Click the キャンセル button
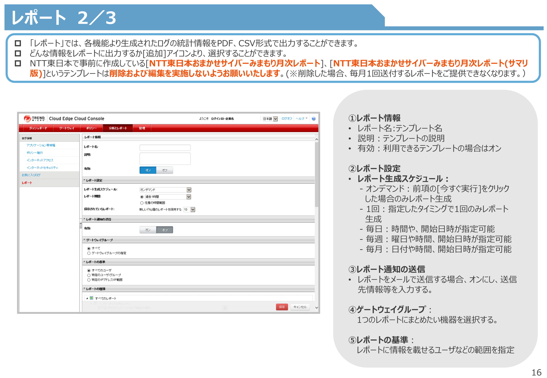The width and height of the screenshot is (547, 378). (300, 307)
